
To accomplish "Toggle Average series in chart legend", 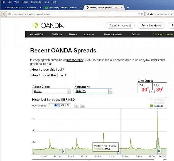I will point(157,106).
